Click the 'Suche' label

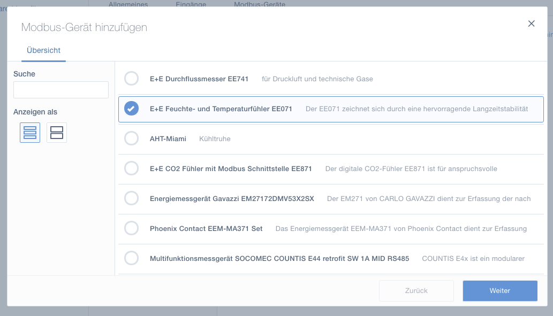24,74
